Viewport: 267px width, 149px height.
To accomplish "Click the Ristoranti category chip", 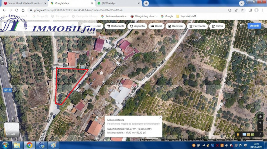I will click(115, 26).
